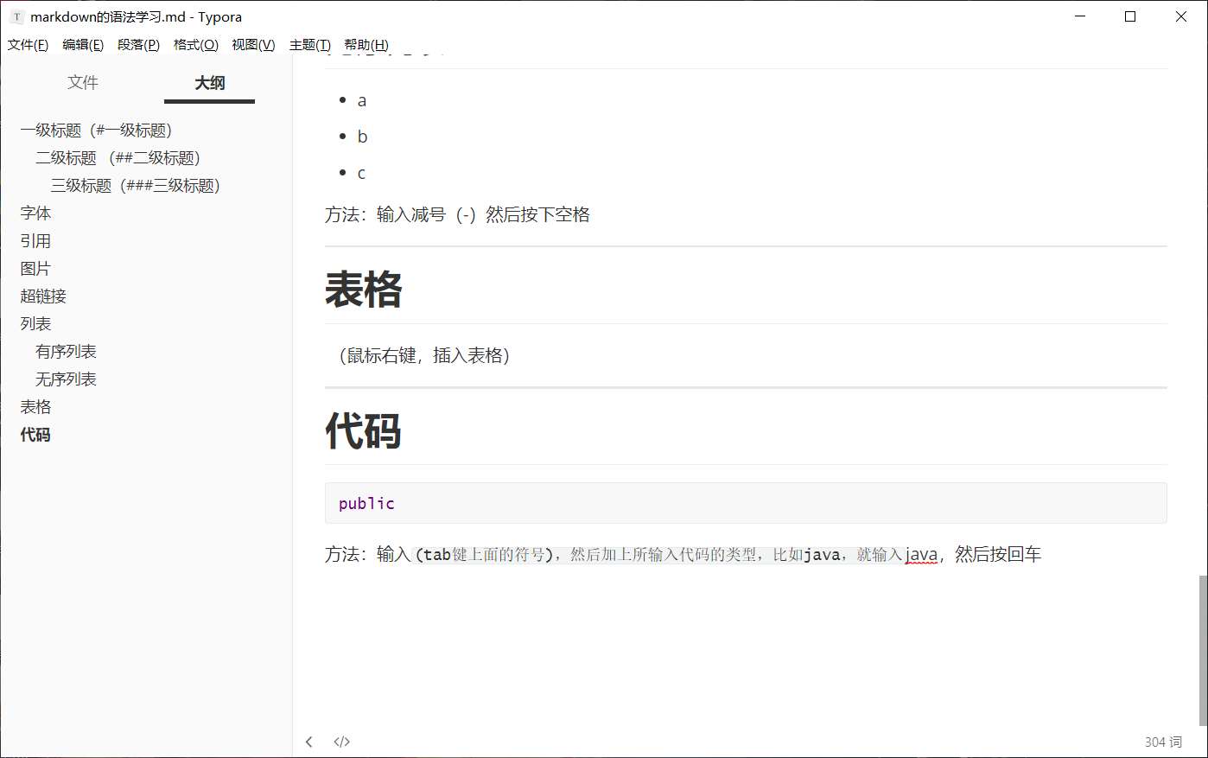The image size is (1208, 758).
Task: Open the 编辑(E) menu
Action: click(83, 45)
